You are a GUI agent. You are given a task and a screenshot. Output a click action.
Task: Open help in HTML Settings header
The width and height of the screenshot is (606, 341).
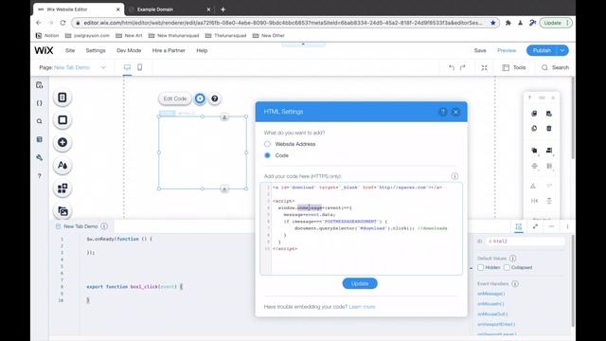click(443, 112)
